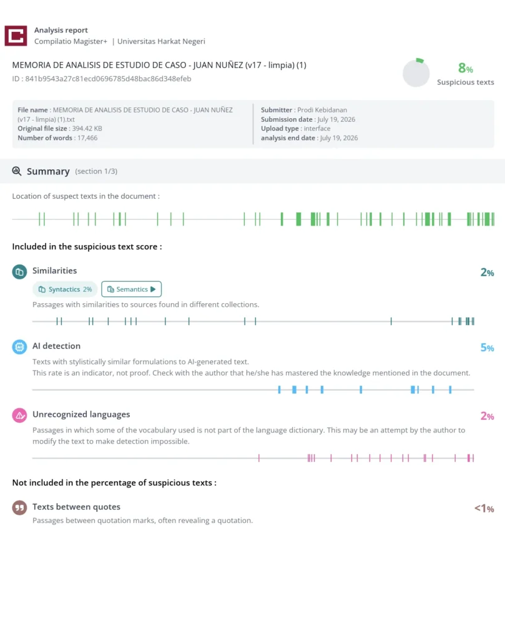Click the Summary section heading

pos(48,171)
